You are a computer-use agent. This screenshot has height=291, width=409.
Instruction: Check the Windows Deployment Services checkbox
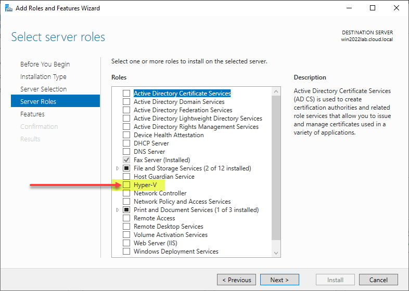point(126,252)
